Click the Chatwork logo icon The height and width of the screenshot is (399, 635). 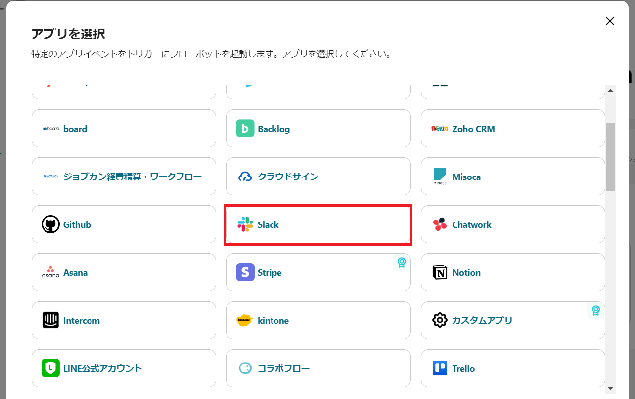[440, 224]
